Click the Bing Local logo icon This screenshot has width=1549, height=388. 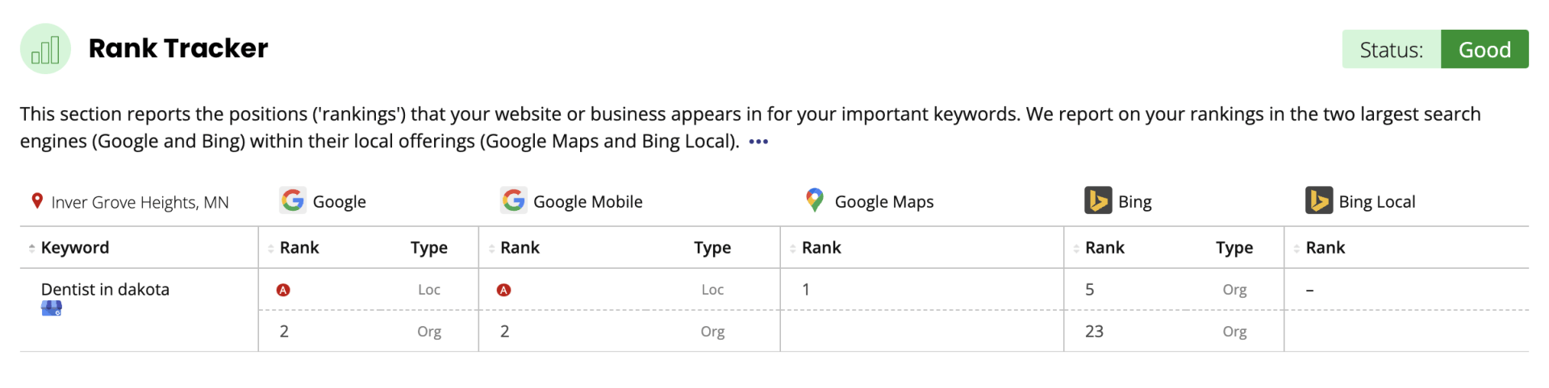tap(1319, 200)
